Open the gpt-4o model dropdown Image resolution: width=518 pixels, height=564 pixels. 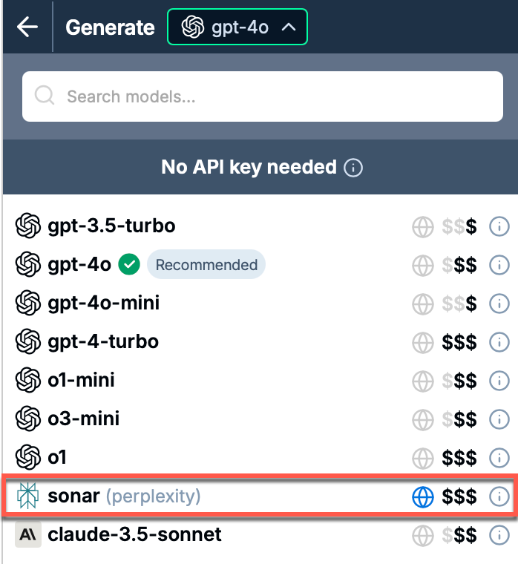click(237, 28)
